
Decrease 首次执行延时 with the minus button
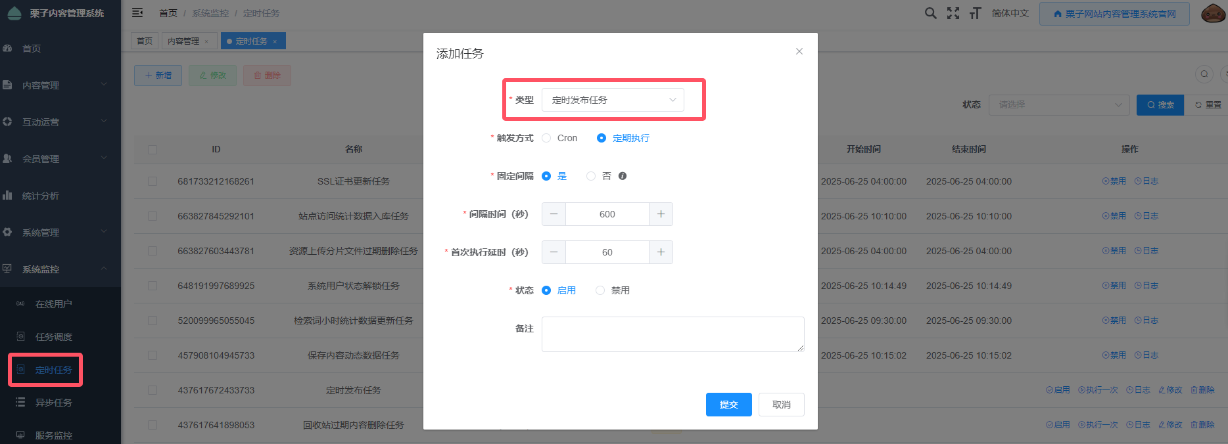point(554,252)
